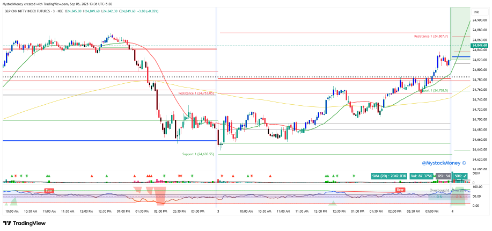Open the INR currency selector

click(x=476, y=11)
